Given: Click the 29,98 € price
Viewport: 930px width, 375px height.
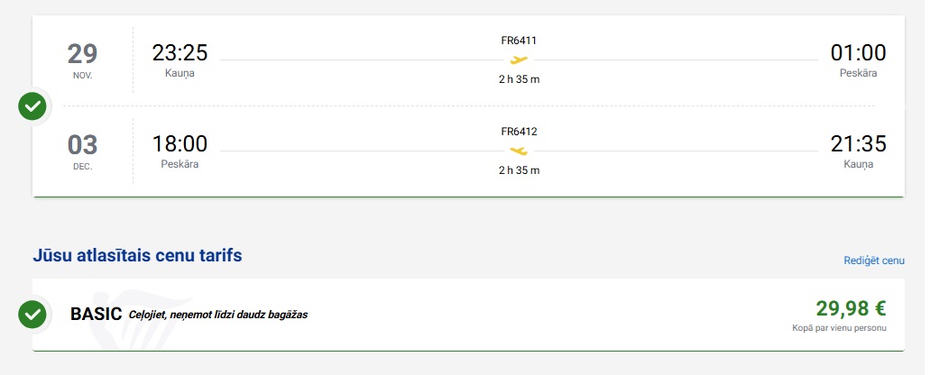Looking at the screenshot, I should tap(851, 308).
